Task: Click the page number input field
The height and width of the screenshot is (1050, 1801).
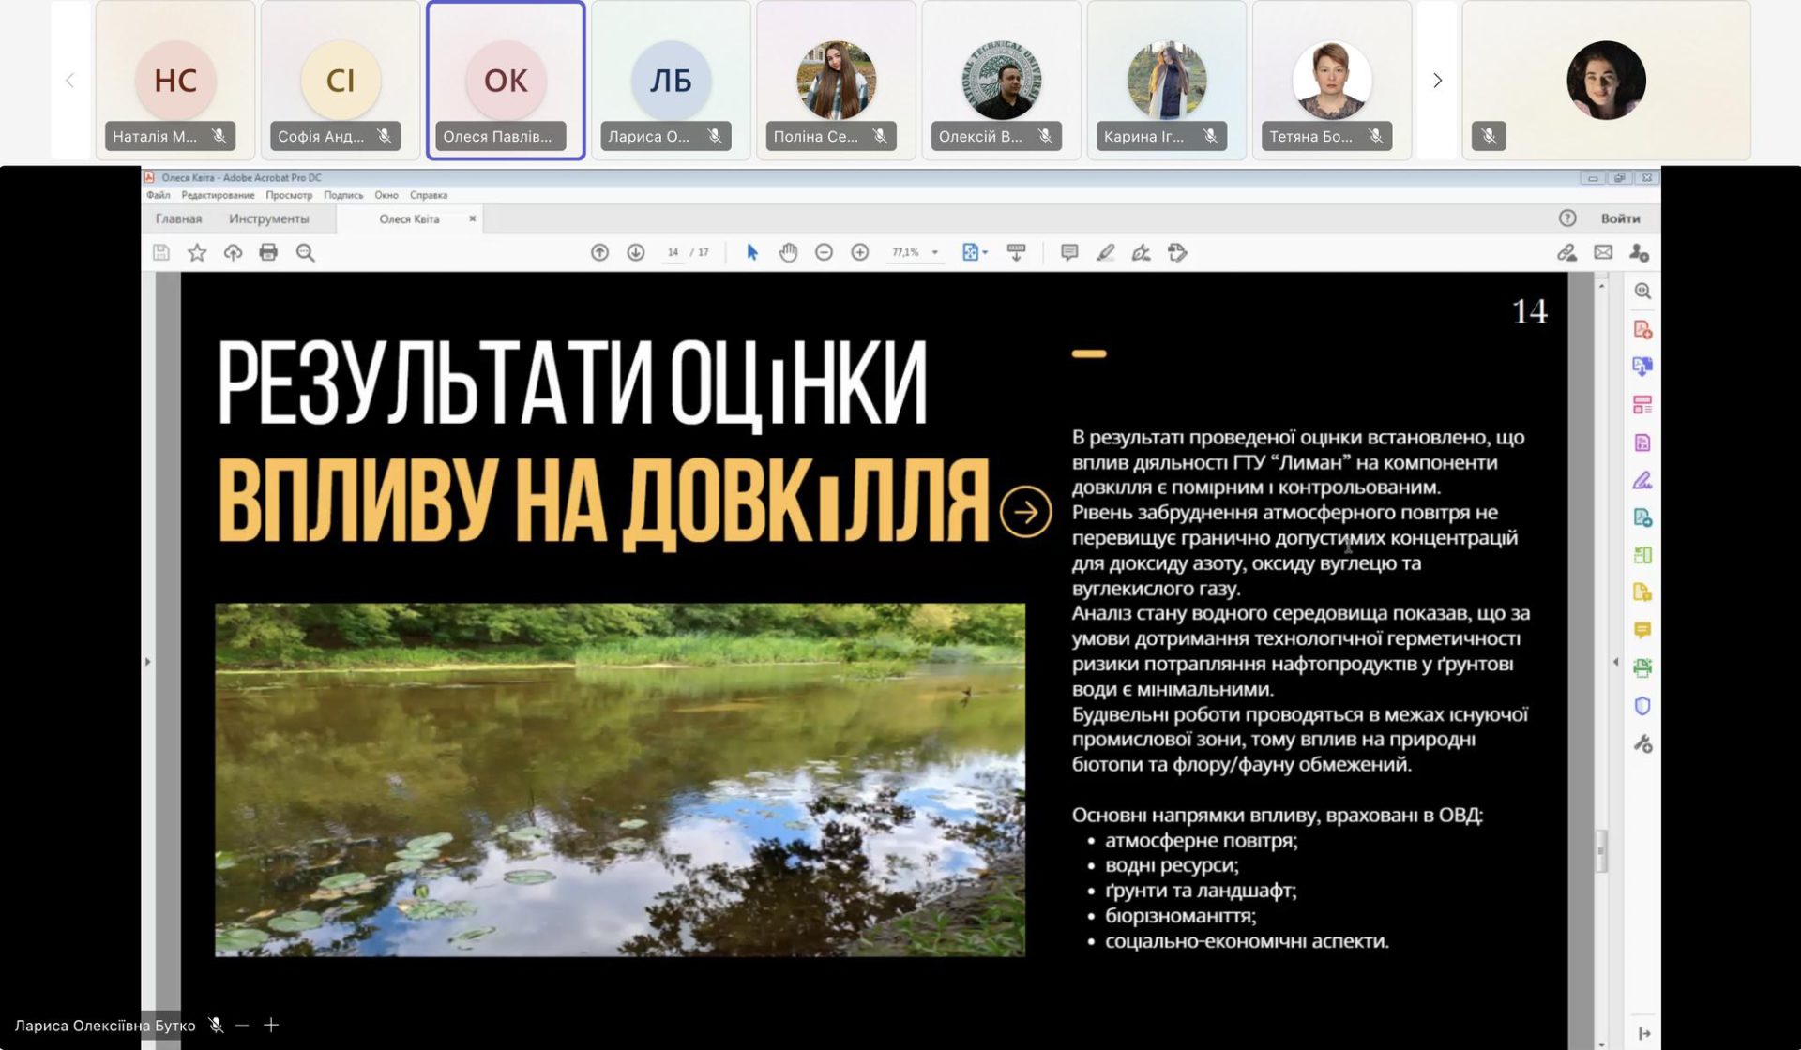Action: click(673, 252)
